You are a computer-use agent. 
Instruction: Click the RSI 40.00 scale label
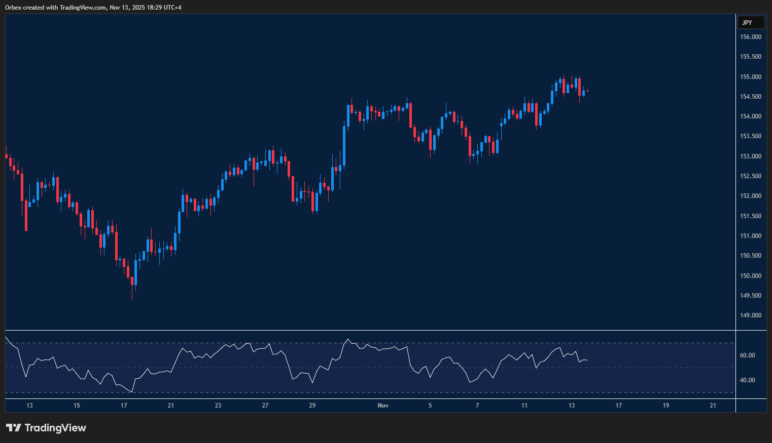click(x=747, y=380)
